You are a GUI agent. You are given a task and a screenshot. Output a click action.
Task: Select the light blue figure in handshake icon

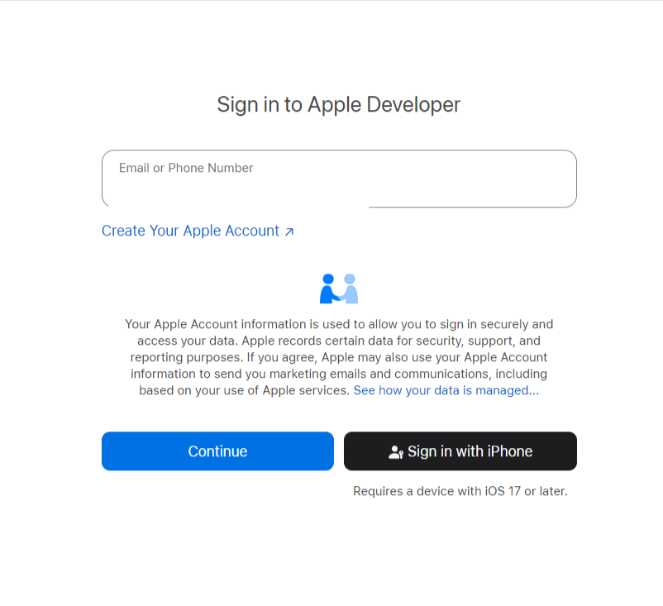(x=349, y=289)
